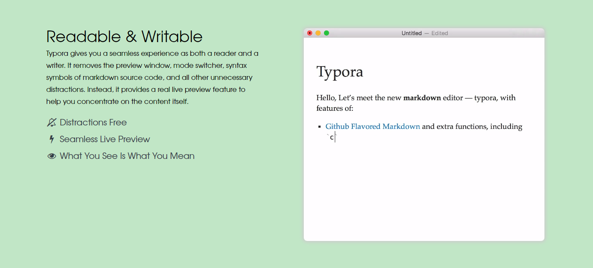This screenshot has height=268, width=593.
Task: Select the Seamless Live Preview feature text
Action: tap(105, 139)
